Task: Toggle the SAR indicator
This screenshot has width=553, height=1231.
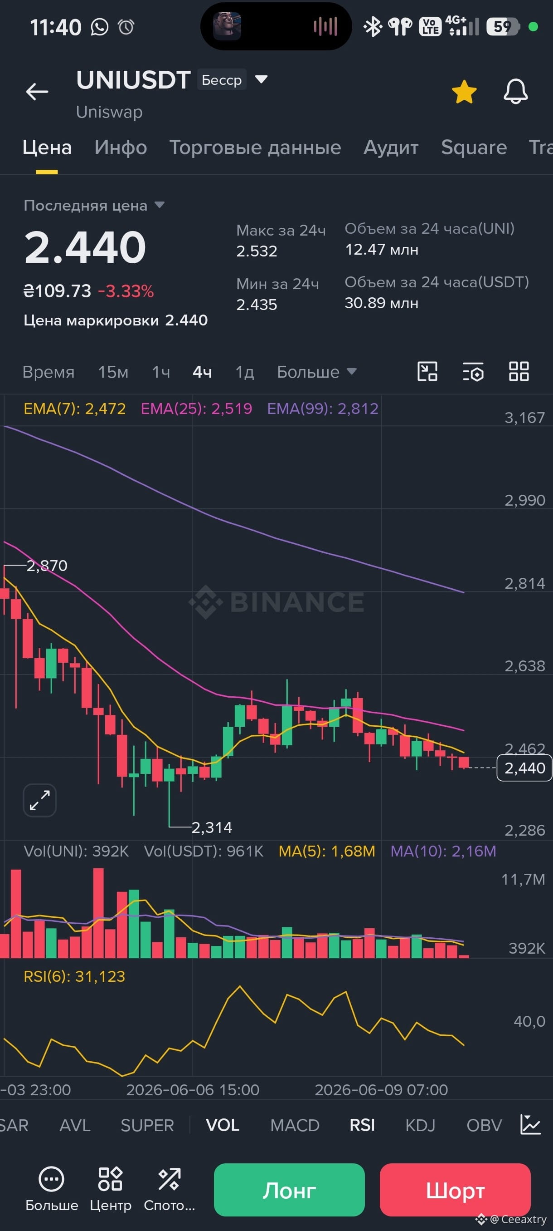Action: pos(14,1125)
